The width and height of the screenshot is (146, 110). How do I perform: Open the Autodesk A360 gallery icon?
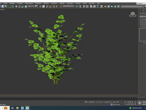(118, 6)
